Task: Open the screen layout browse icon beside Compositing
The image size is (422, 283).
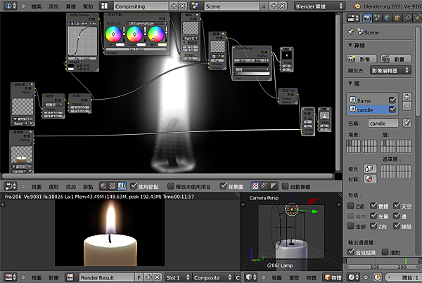Action: 104,6
